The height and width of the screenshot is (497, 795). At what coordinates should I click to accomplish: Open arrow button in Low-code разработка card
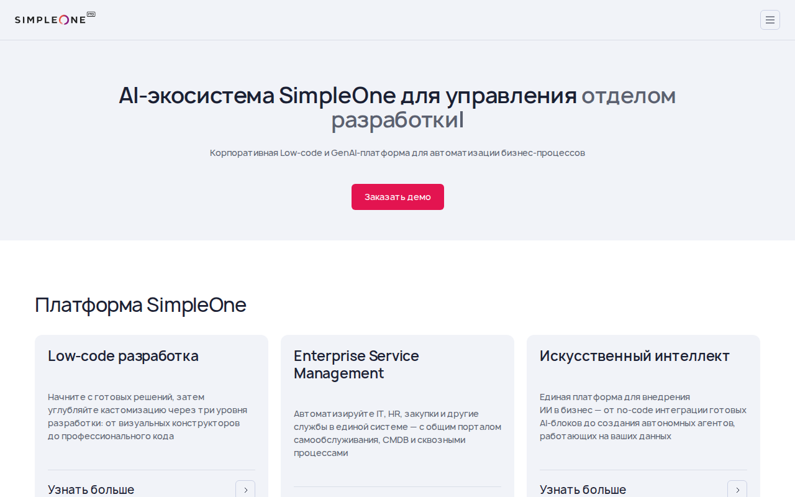pyautogui.click(x=245, y=490)
